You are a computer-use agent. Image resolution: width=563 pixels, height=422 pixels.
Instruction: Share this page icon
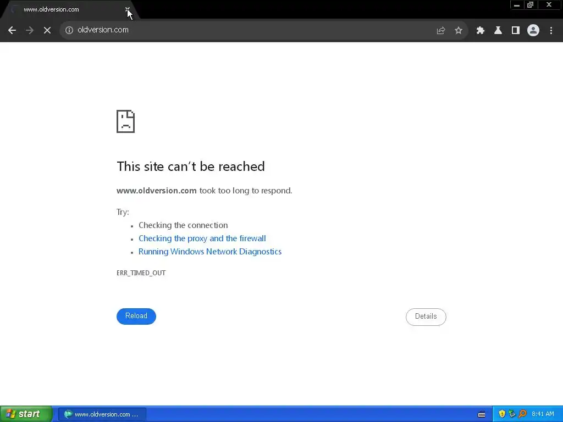point(441,31)
